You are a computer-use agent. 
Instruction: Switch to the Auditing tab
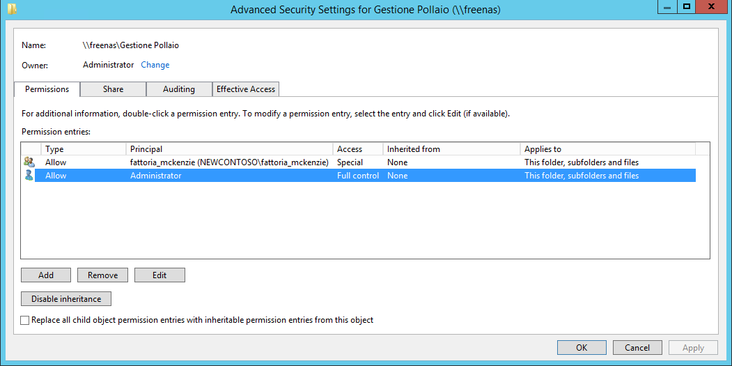point(179,89)
